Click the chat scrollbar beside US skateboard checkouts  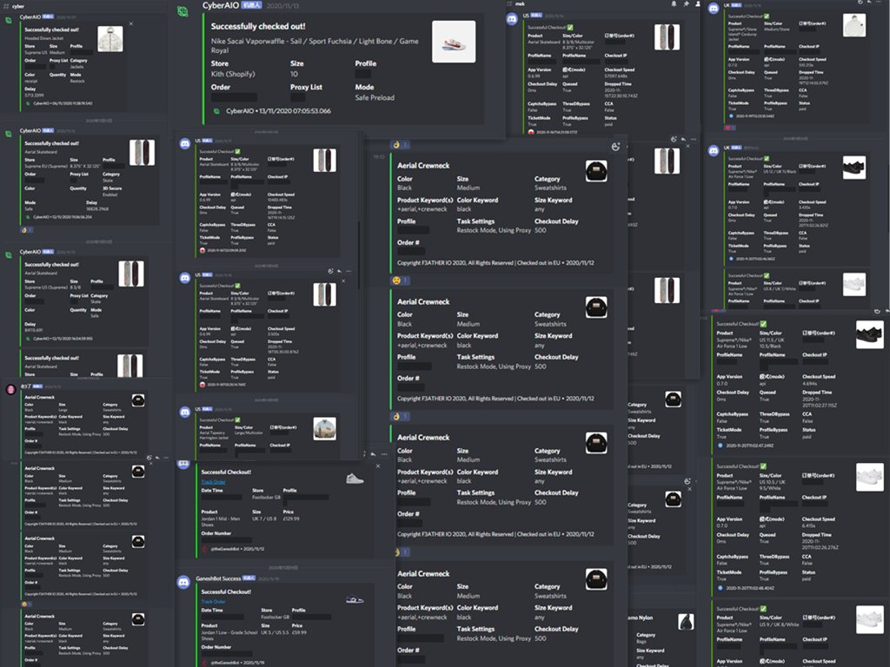[x=359, y=255]
